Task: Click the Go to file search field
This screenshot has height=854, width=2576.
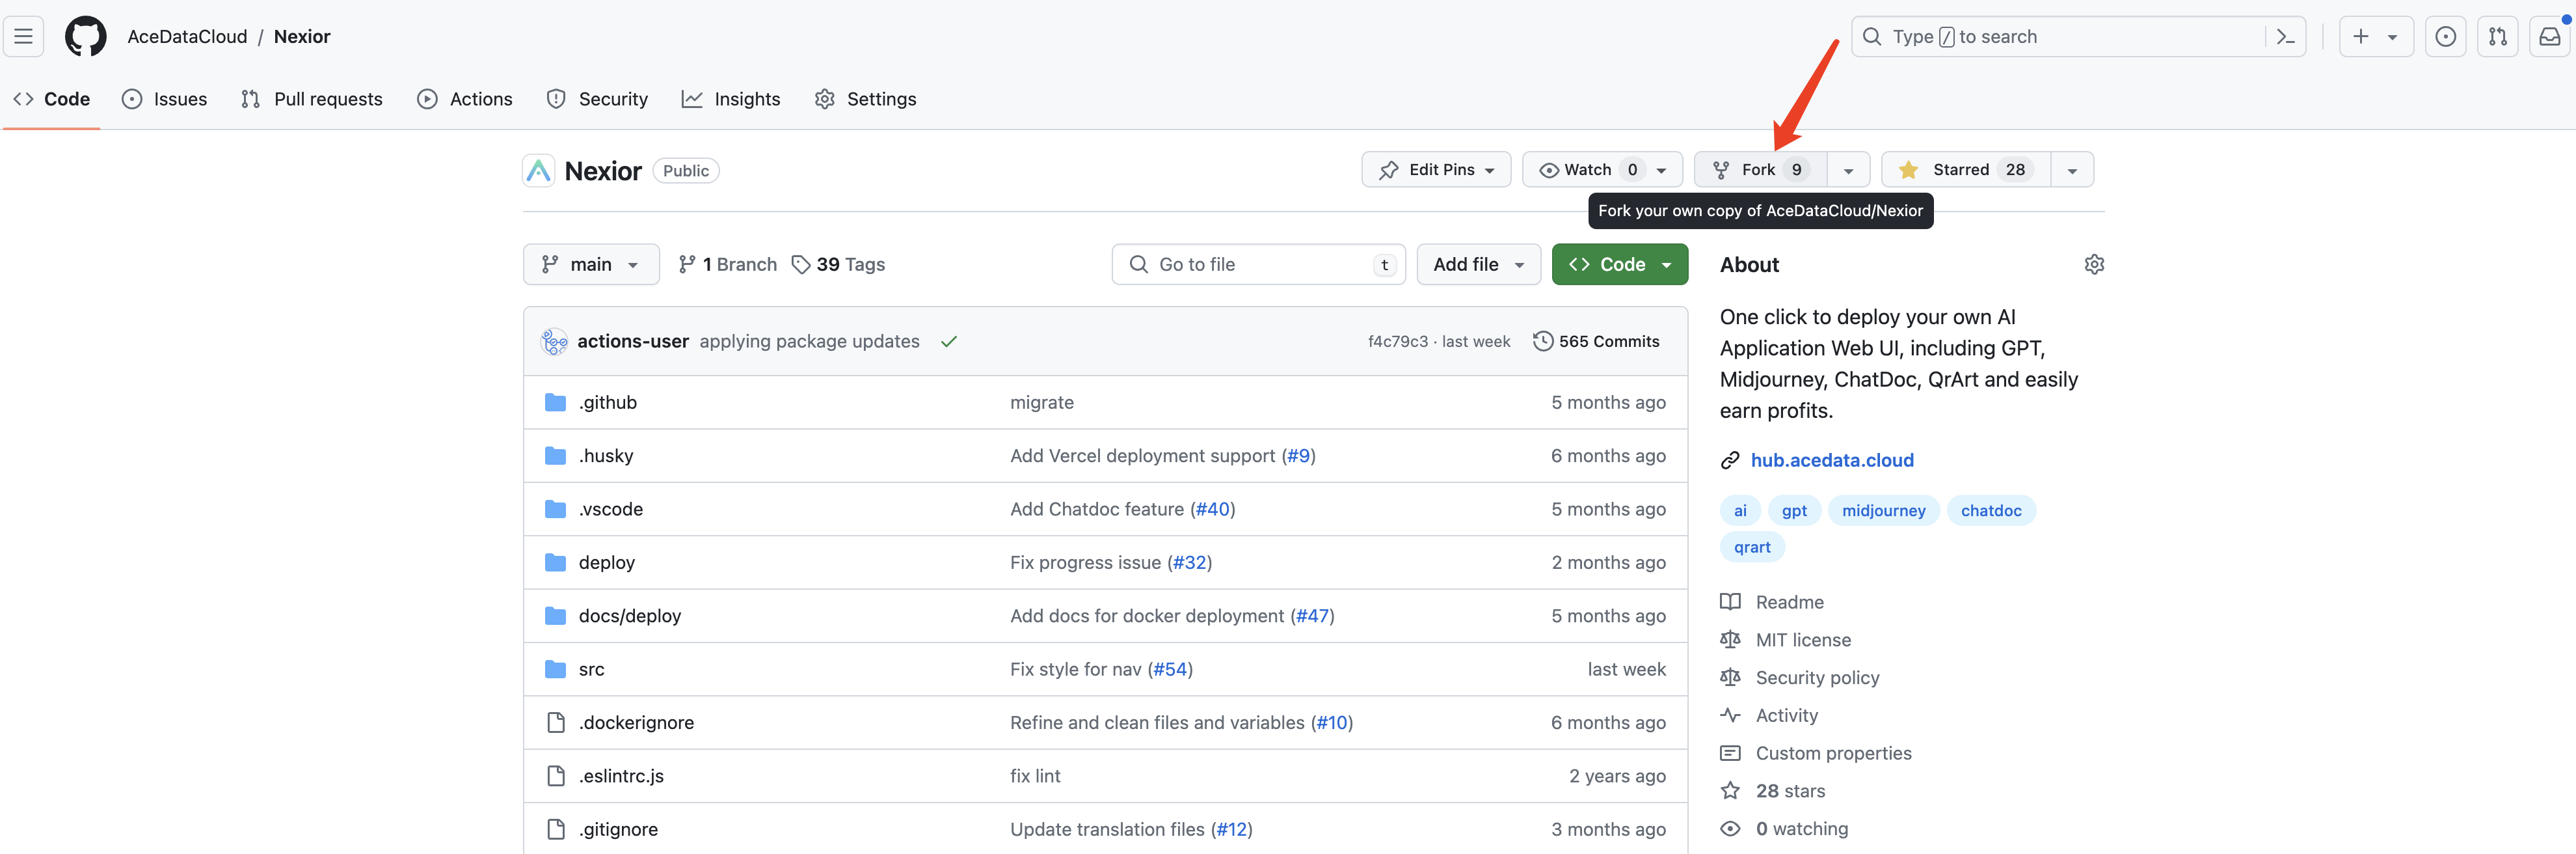Action: pos(1257,264)
